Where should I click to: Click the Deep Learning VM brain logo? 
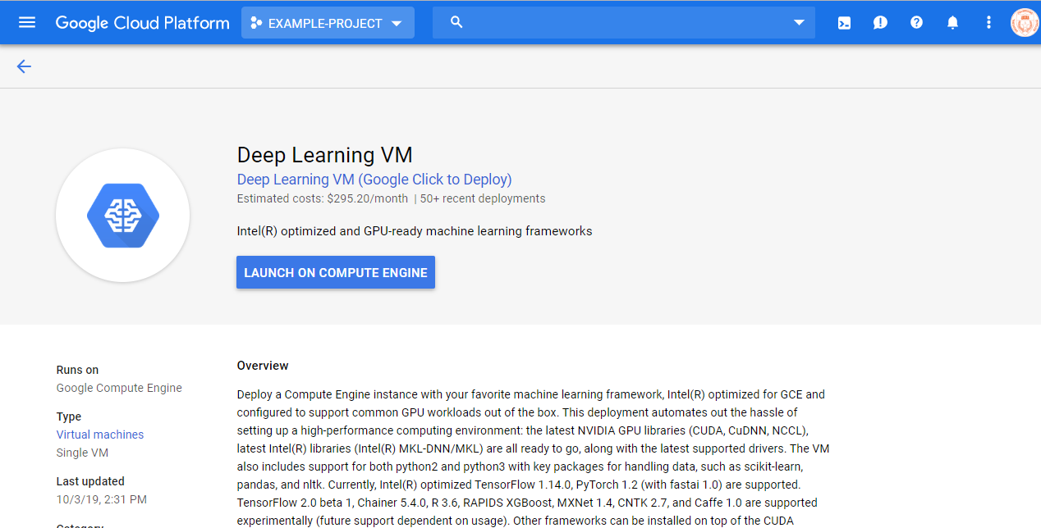pyautogui.click(x=123, y=216)
